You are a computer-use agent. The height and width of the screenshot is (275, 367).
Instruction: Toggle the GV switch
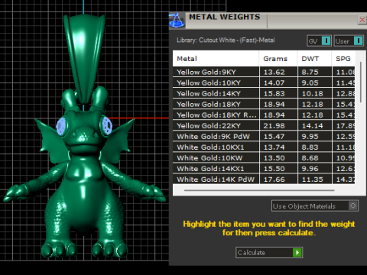tap(319, 40)
